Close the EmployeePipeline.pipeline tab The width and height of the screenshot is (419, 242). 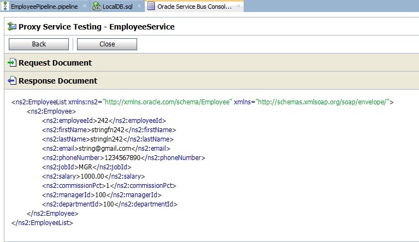tap(84, 6)
